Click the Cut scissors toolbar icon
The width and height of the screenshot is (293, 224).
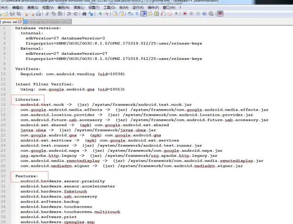click(47, 14)
